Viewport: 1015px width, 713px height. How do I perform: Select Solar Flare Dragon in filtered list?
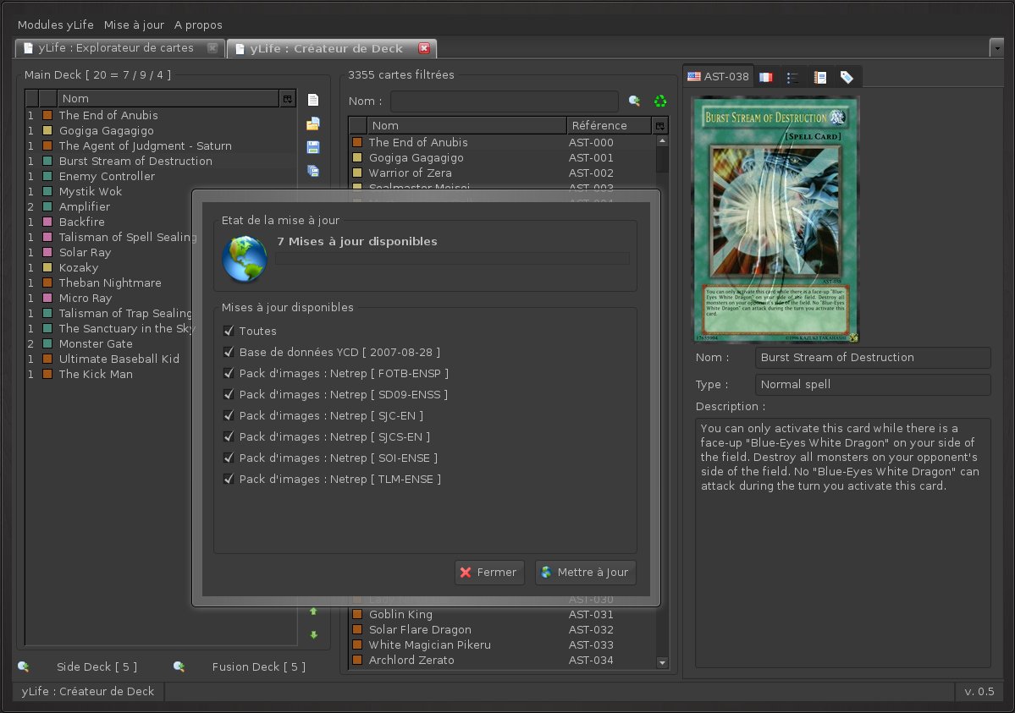point(502,629)
